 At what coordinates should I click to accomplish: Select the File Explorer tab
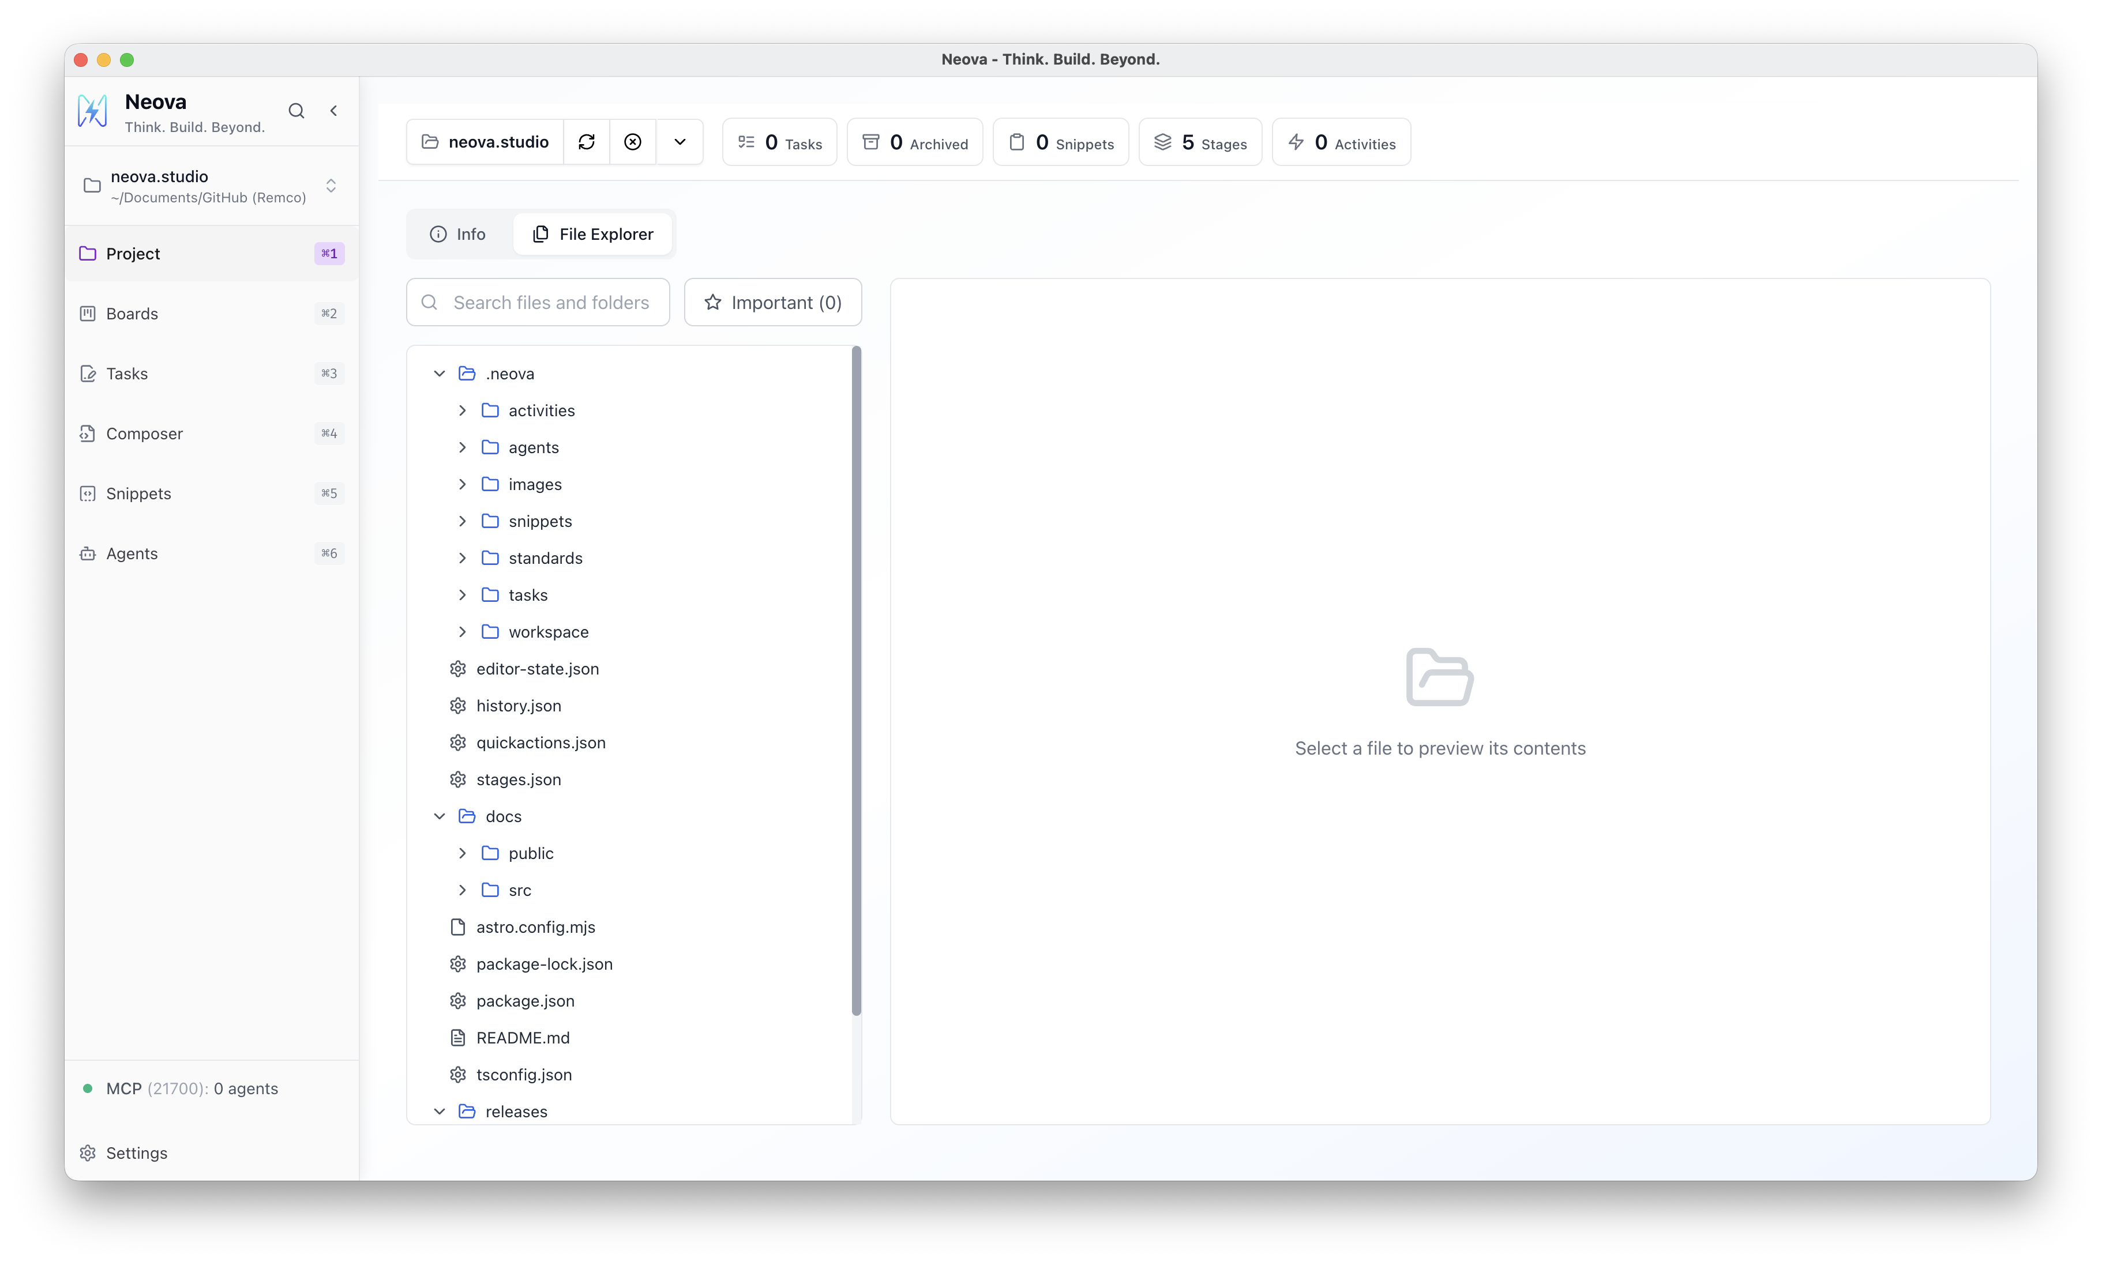(593, 233)
